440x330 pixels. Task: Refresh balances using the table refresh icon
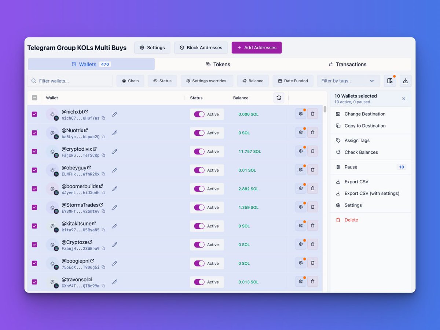[279, 98]
